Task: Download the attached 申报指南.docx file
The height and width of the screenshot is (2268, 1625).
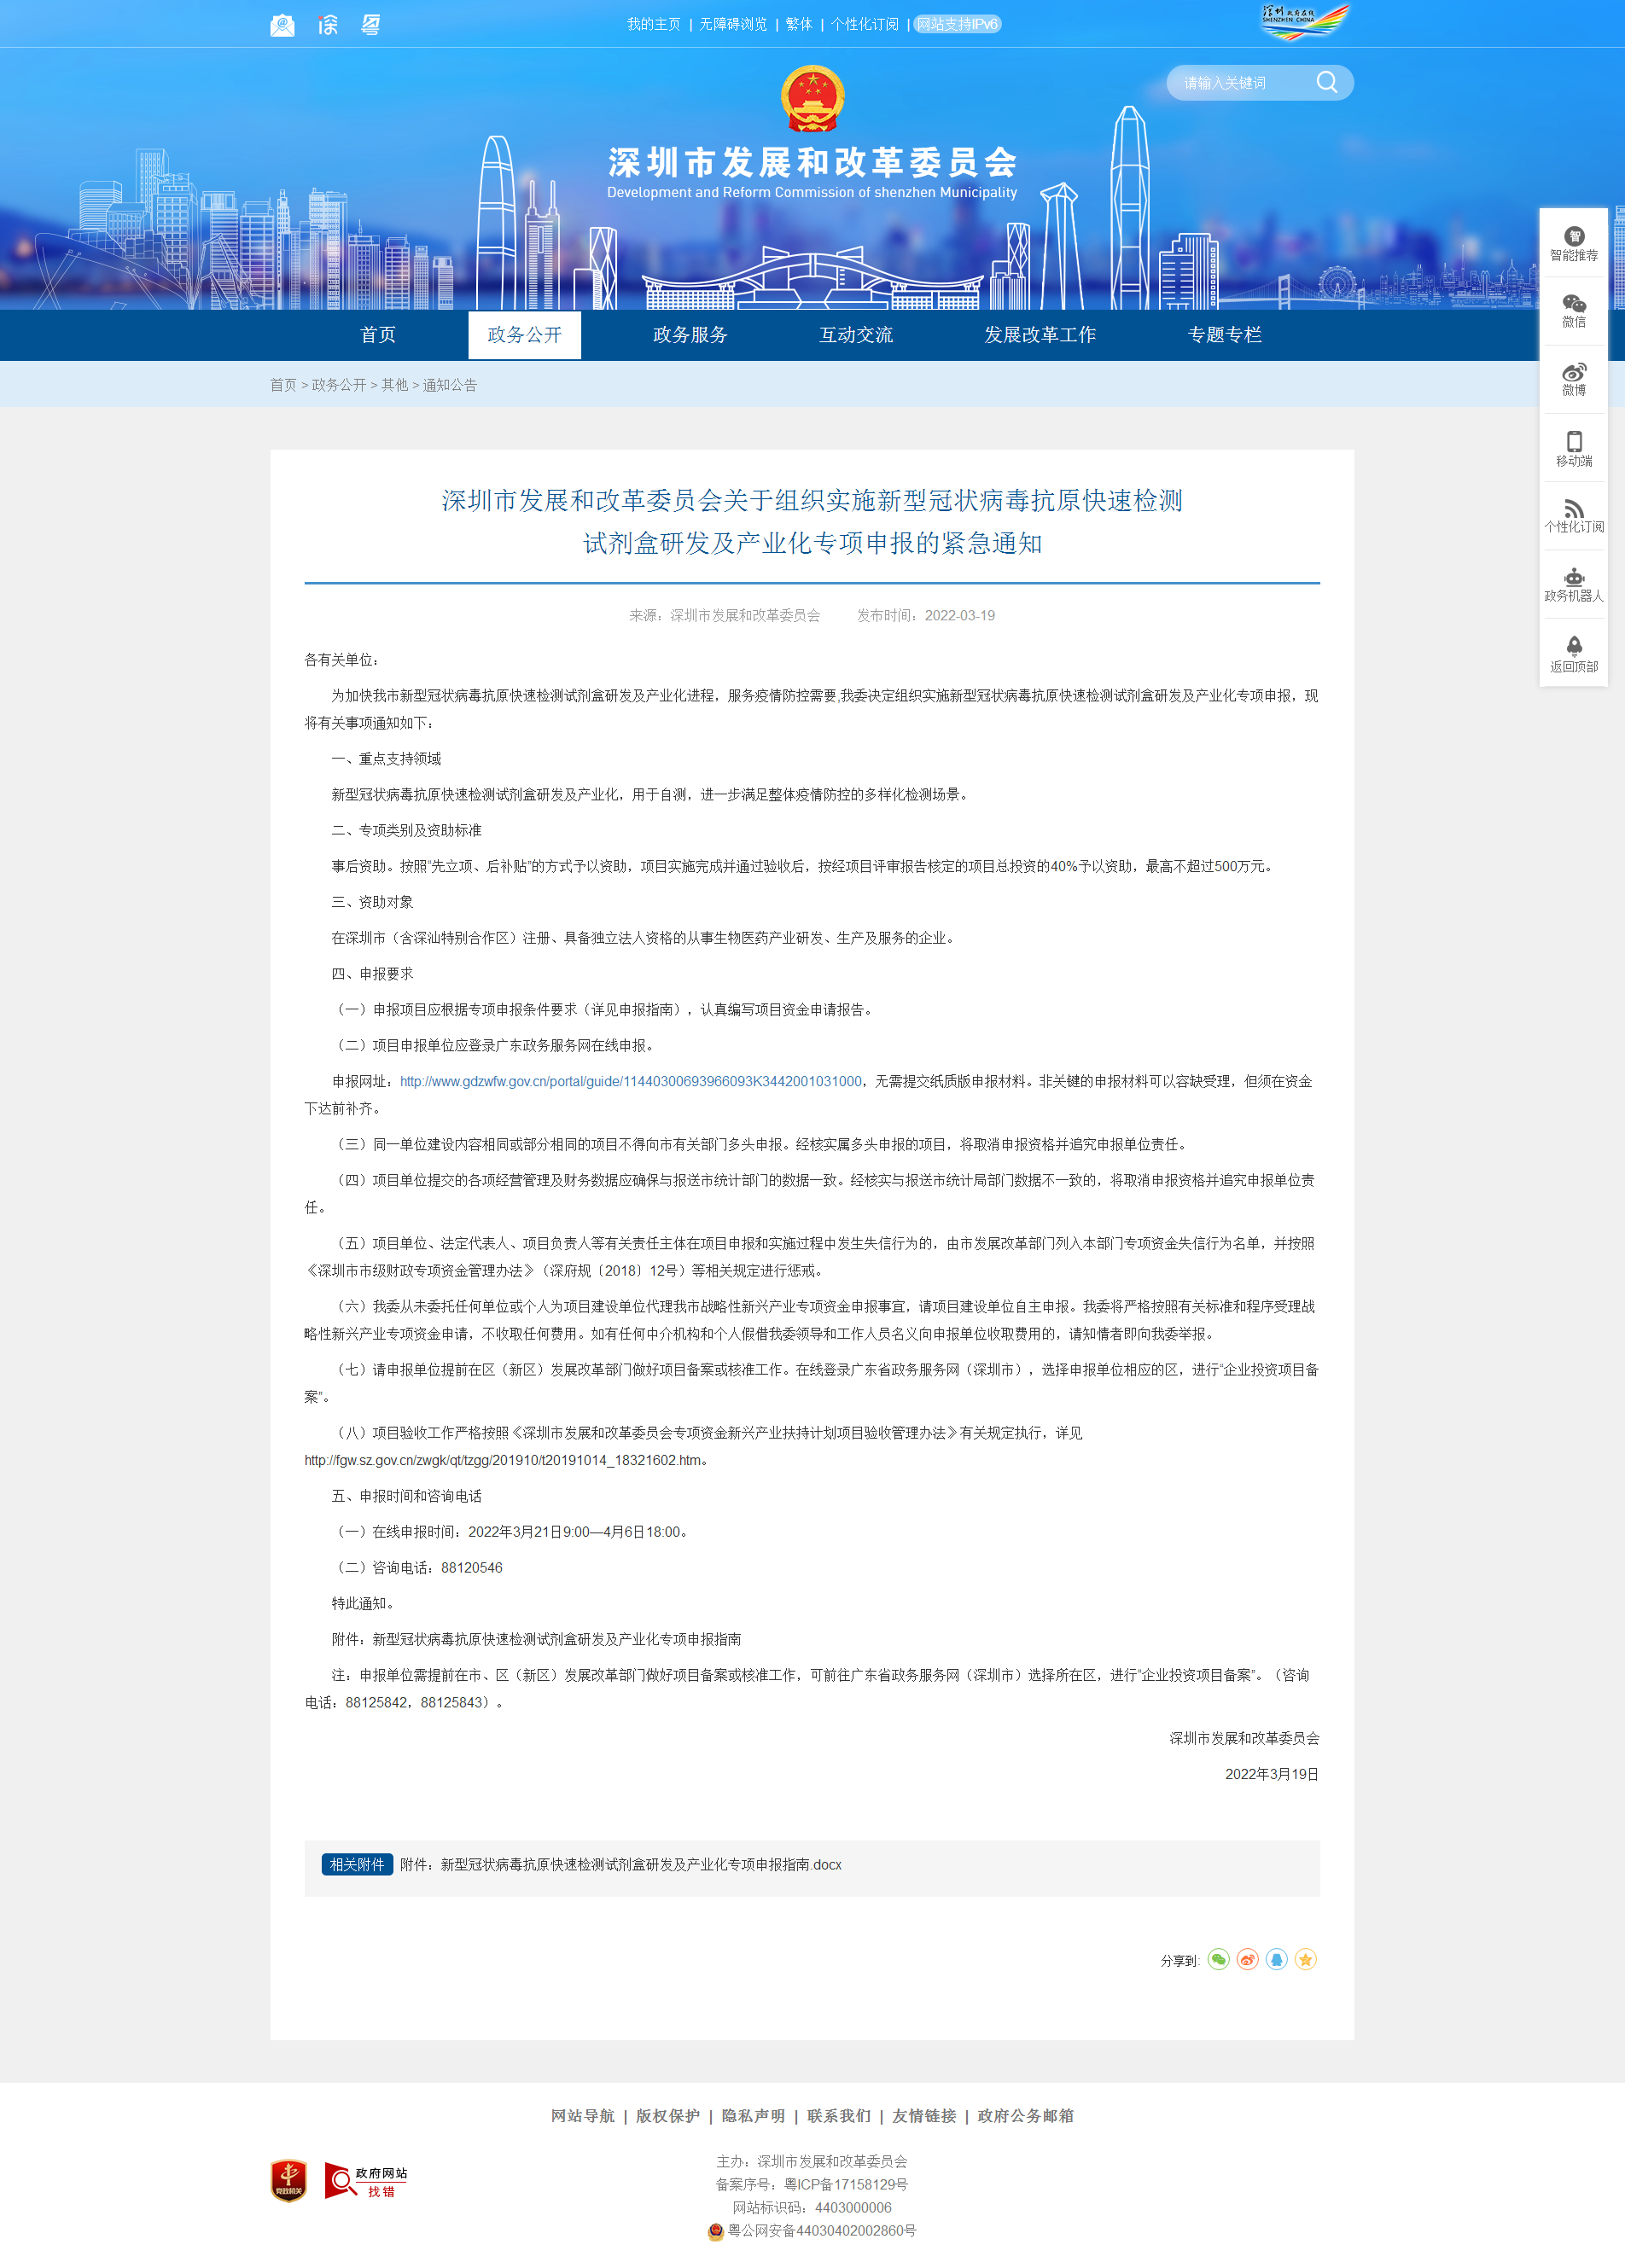Action: click(640, 1865)
